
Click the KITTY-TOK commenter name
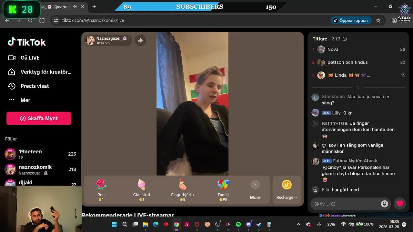point(335,123)
